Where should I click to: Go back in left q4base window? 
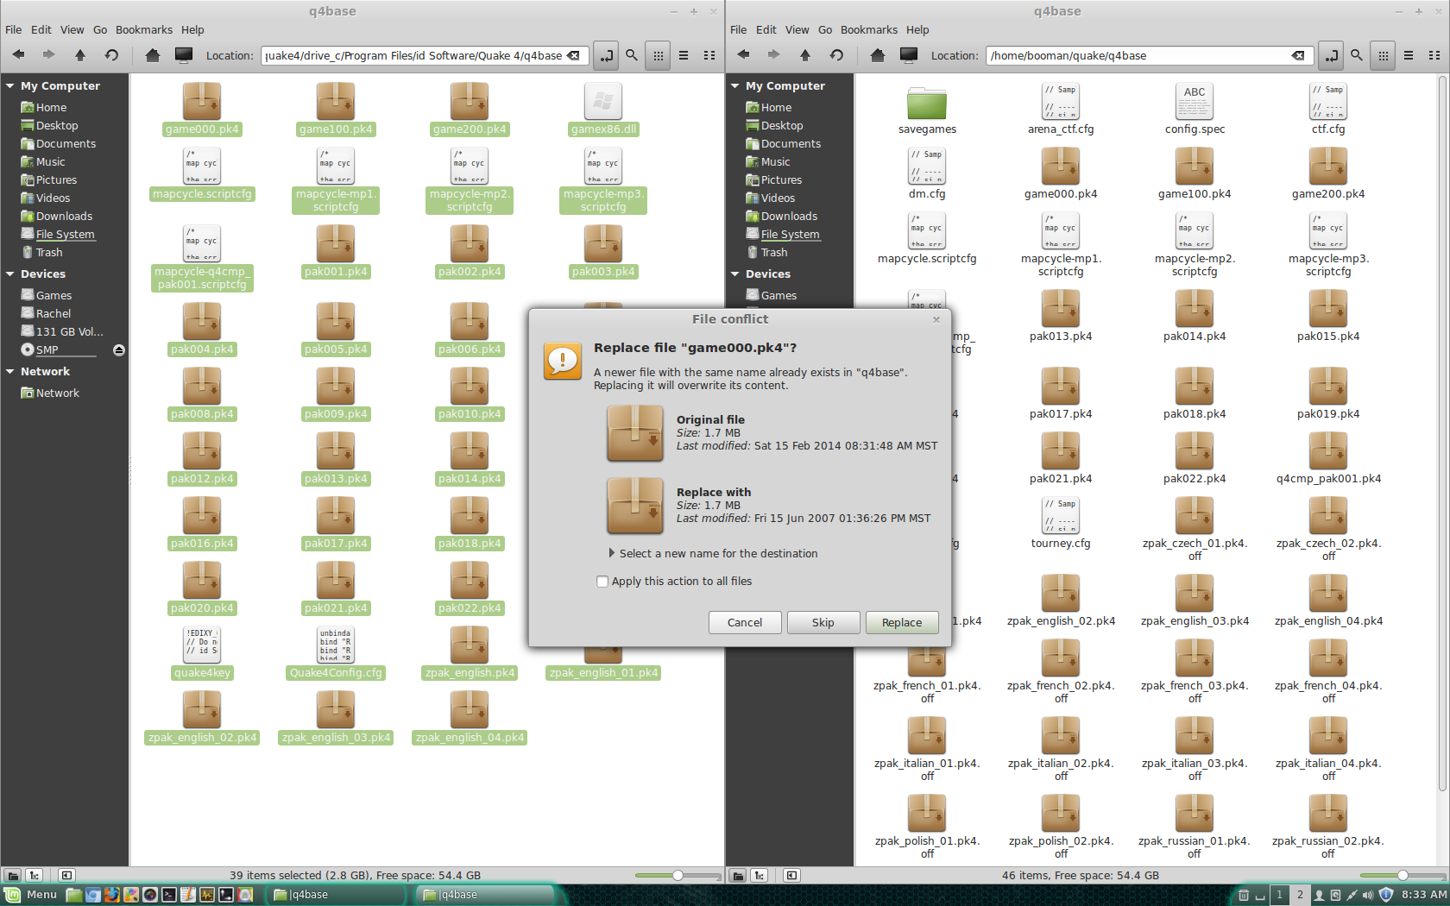(18, 55)
